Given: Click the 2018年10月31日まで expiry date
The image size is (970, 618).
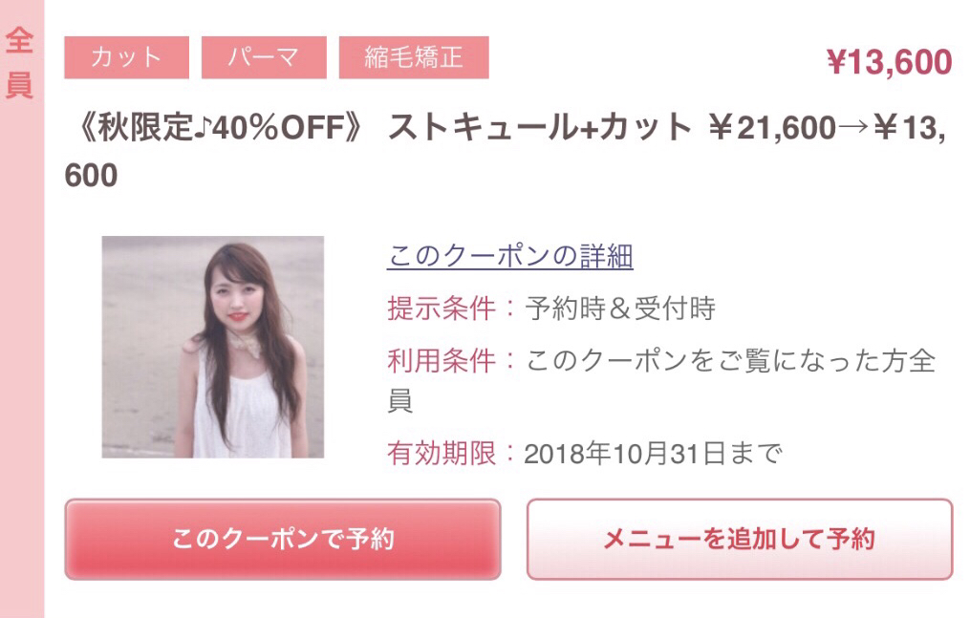Looking at the screenshot, I should point(654,454).
